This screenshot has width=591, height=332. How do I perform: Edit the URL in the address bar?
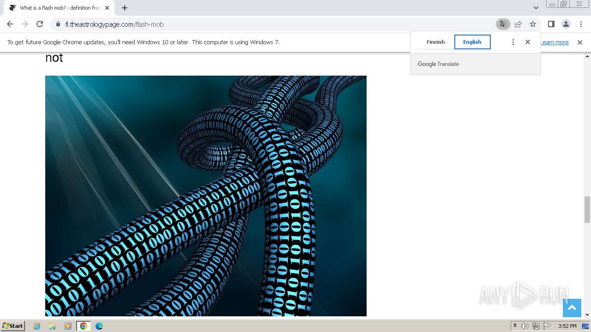[277, 24]
